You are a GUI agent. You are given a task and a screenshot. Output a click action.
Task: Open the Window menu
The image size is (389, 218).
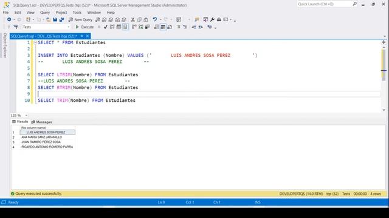[x=94, y=12]
